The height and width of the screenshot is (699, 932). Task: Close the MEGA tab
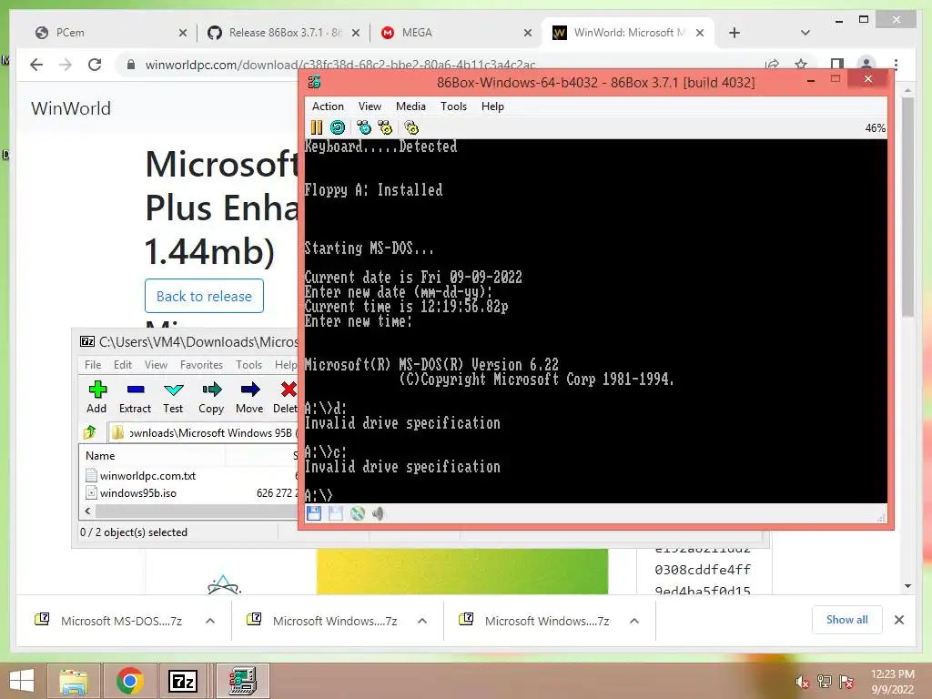(527, 33)
